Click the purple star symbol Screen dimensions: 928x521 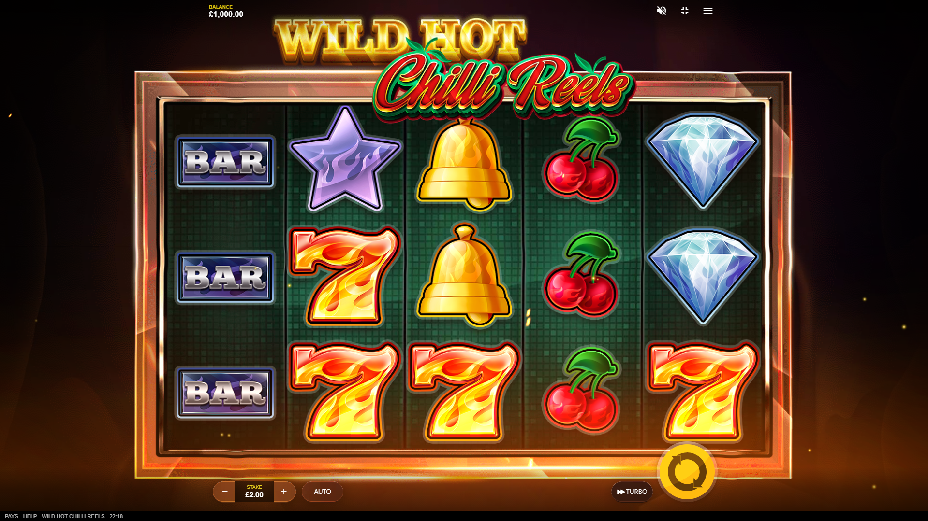(x=345, y=159)
